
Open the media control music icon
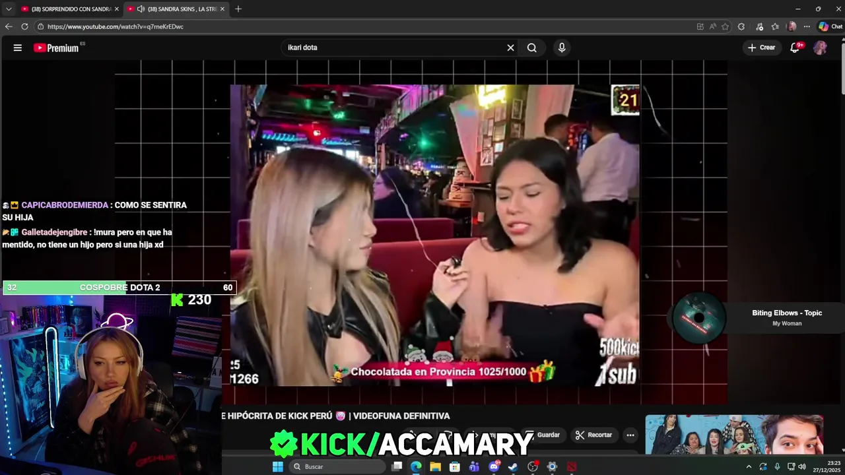click(x=759, y=26)
